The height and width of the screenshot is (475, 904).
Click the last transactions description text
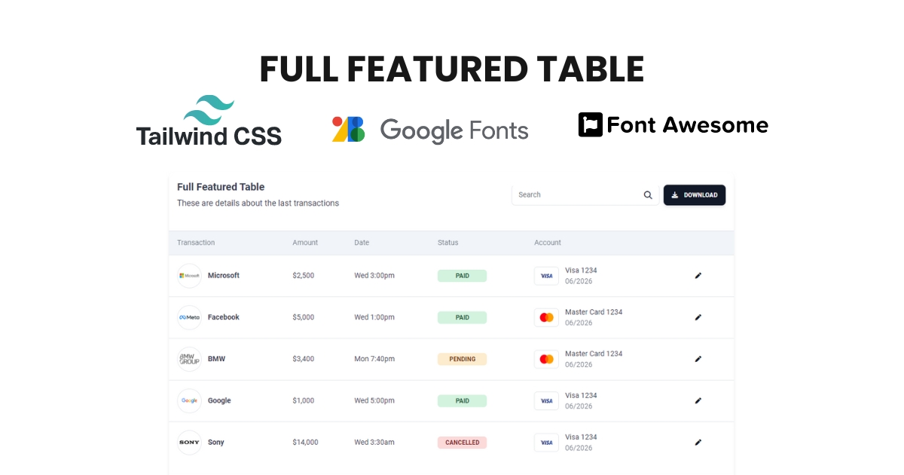(x=258, y=204)
